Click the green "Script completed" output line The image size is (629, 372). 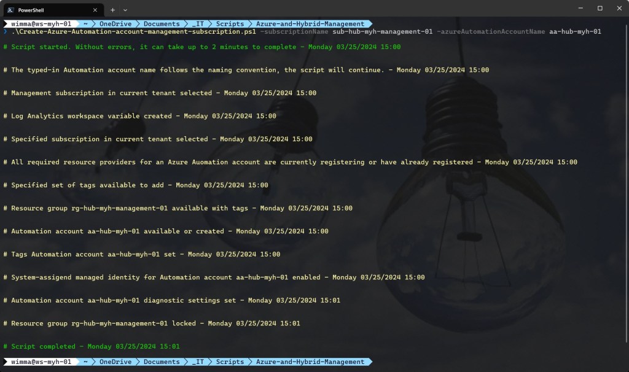click(95, 347)
